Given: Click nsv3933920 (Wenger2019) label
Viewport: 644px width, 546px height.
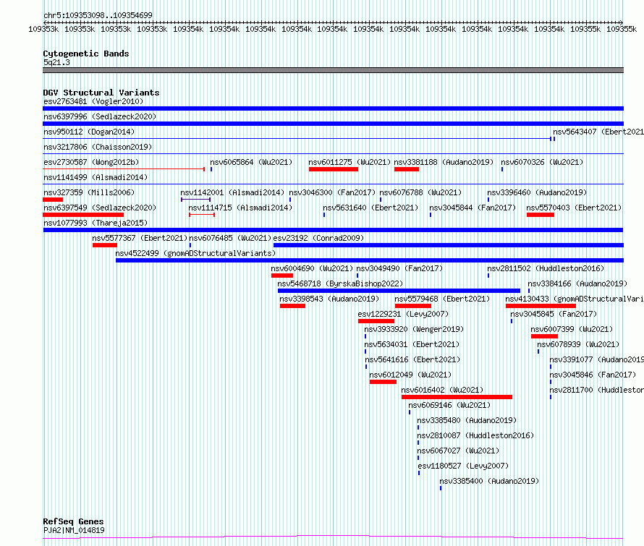Looking at the screenshot, I should coord(414,329).
